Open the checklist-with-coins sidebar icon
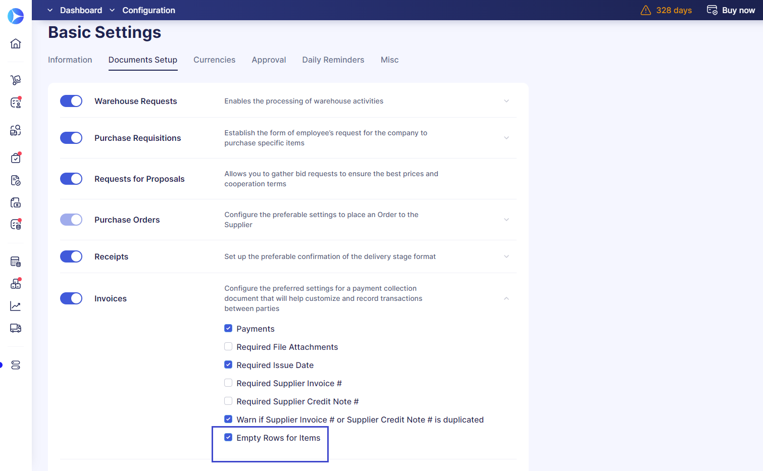The height and width of the screenshot is (471, 763). click(16, 224)
